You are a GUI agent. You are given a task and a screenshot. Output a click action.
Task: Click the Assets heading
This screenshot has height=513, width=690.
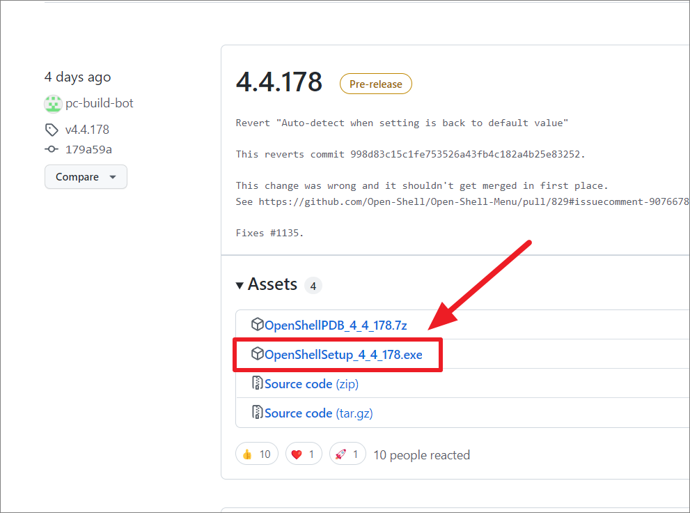pos(272,284)
